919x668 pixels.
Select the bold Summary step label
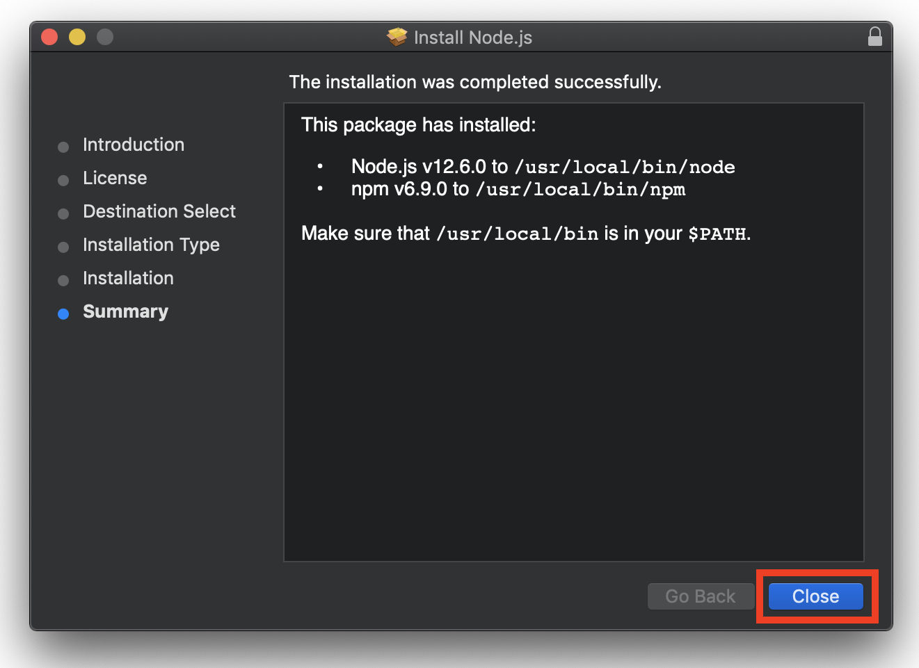point(125,311)
